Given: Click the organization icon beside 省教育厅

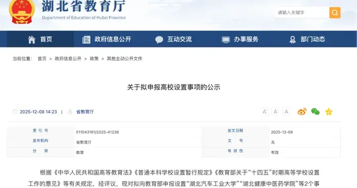Looking at the screenshot, I should 70,112.
